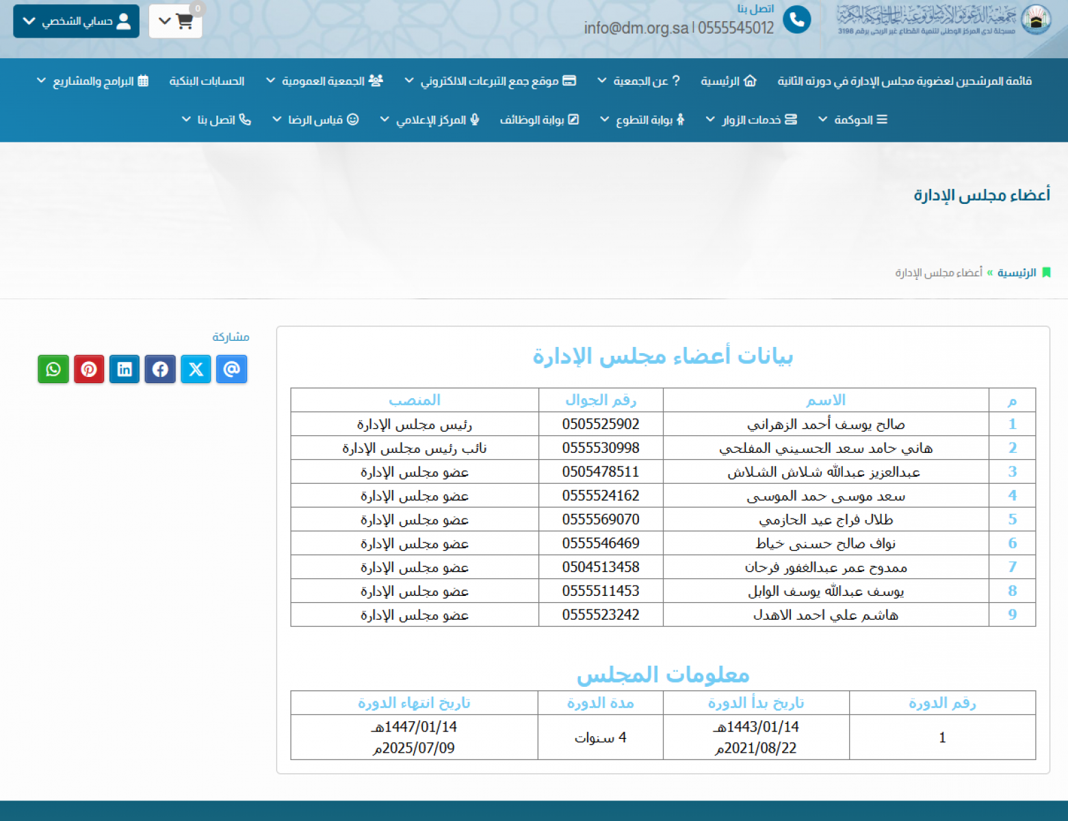Expand البرامج والمشاريع dropdown chevron
The image size is (1068, 821).
coord(41,81)
